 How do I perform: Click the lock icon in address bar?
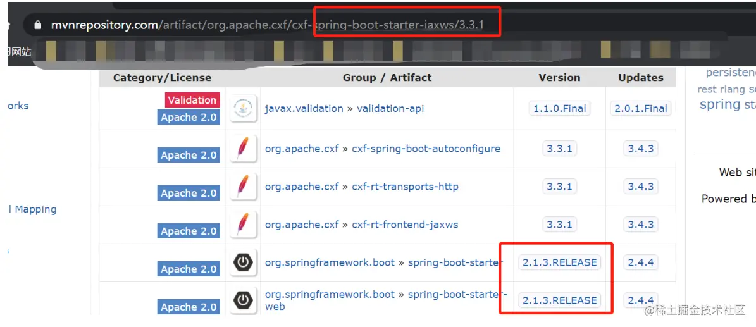click(37, 25)
